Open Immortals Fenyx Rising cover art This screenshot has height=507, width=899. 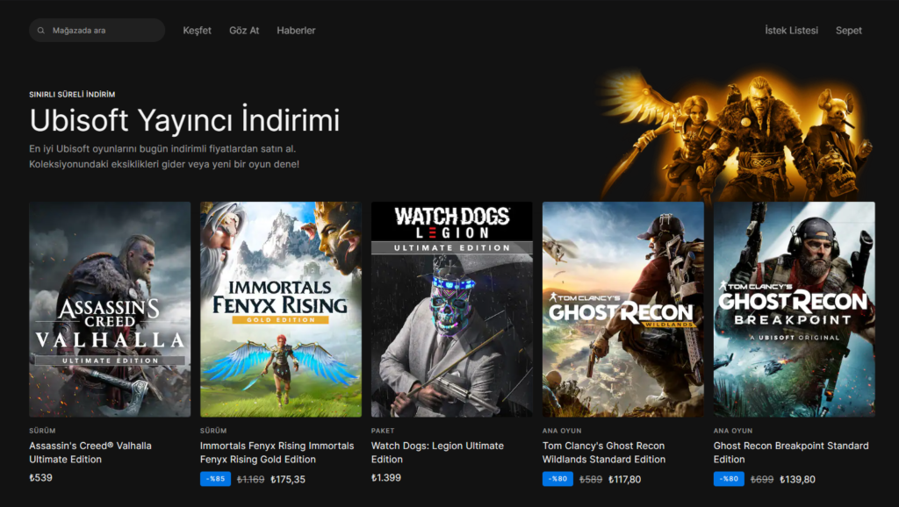point(281,310)
